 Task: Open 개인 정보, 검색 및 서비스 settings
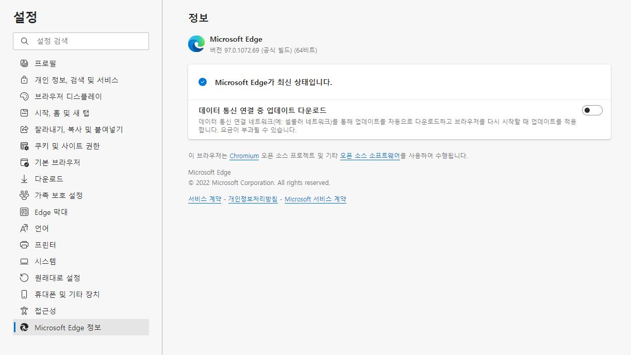81,80
